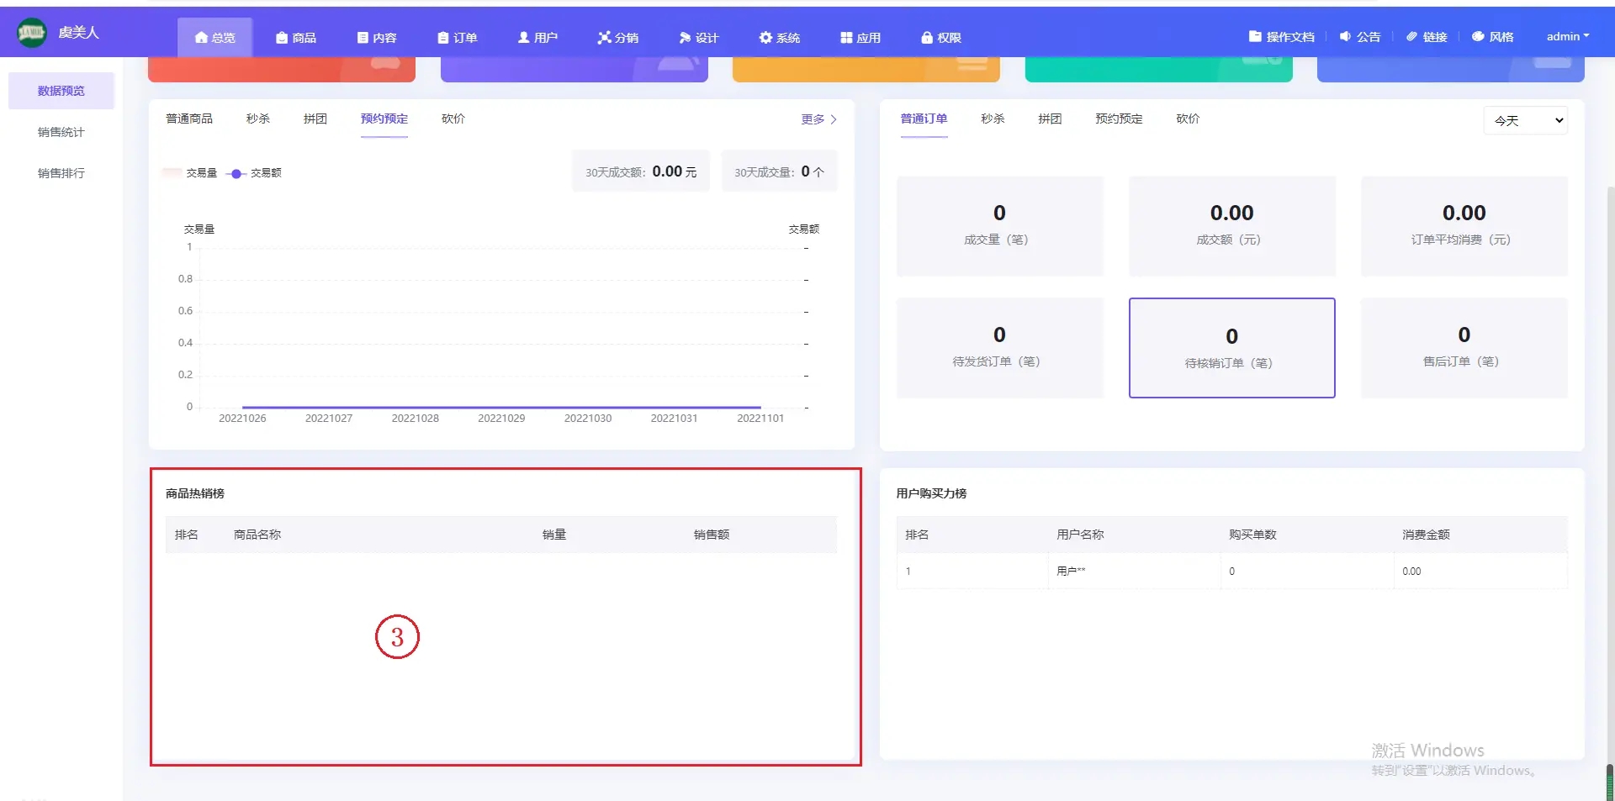Toggle the 交易量 legend series in chart

pos(190,173)
